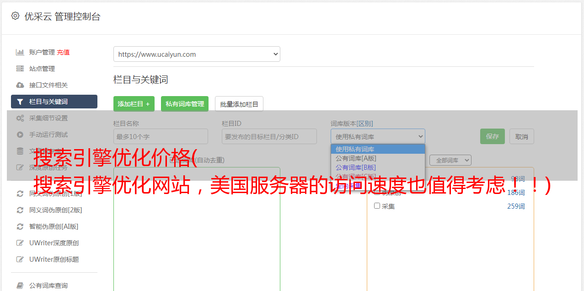Click the 批量添加栏目 button

click(239, 104)
